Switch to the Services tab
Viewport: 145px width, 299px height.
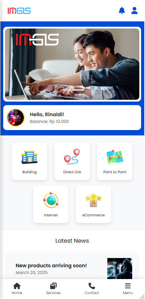[53, 289]
